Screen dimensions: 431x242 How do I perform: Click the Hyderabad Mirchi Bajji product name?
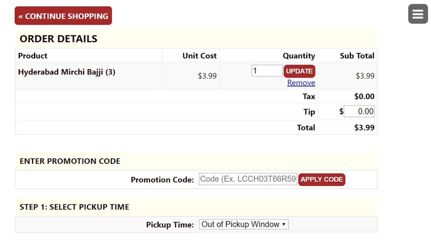(x=67, y=72)
